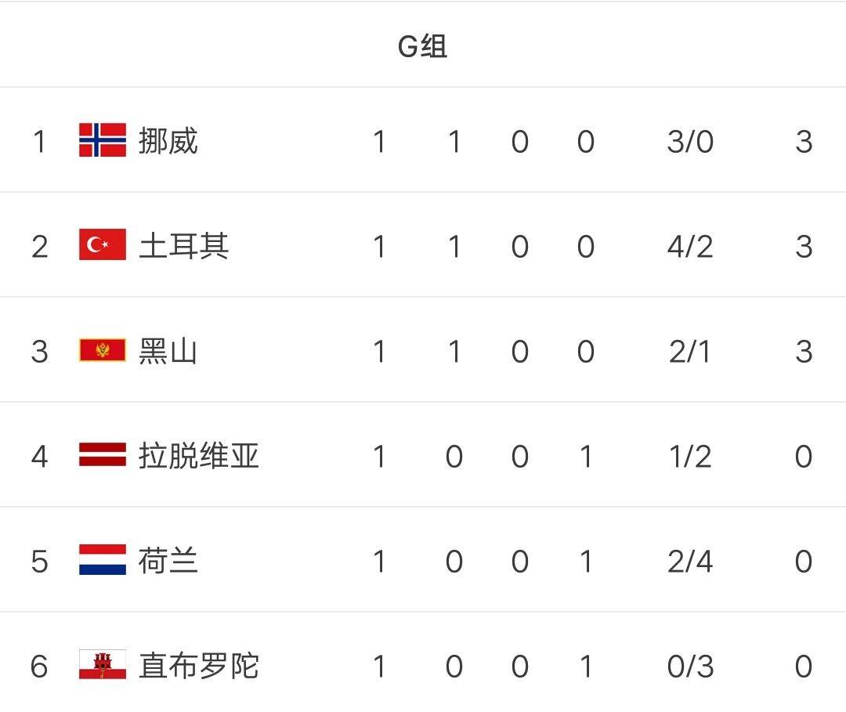Click the Gibraltar flag icon
The width and height of the screenshot is (846, 712).
pyautogui.click(x=103, y=664)
